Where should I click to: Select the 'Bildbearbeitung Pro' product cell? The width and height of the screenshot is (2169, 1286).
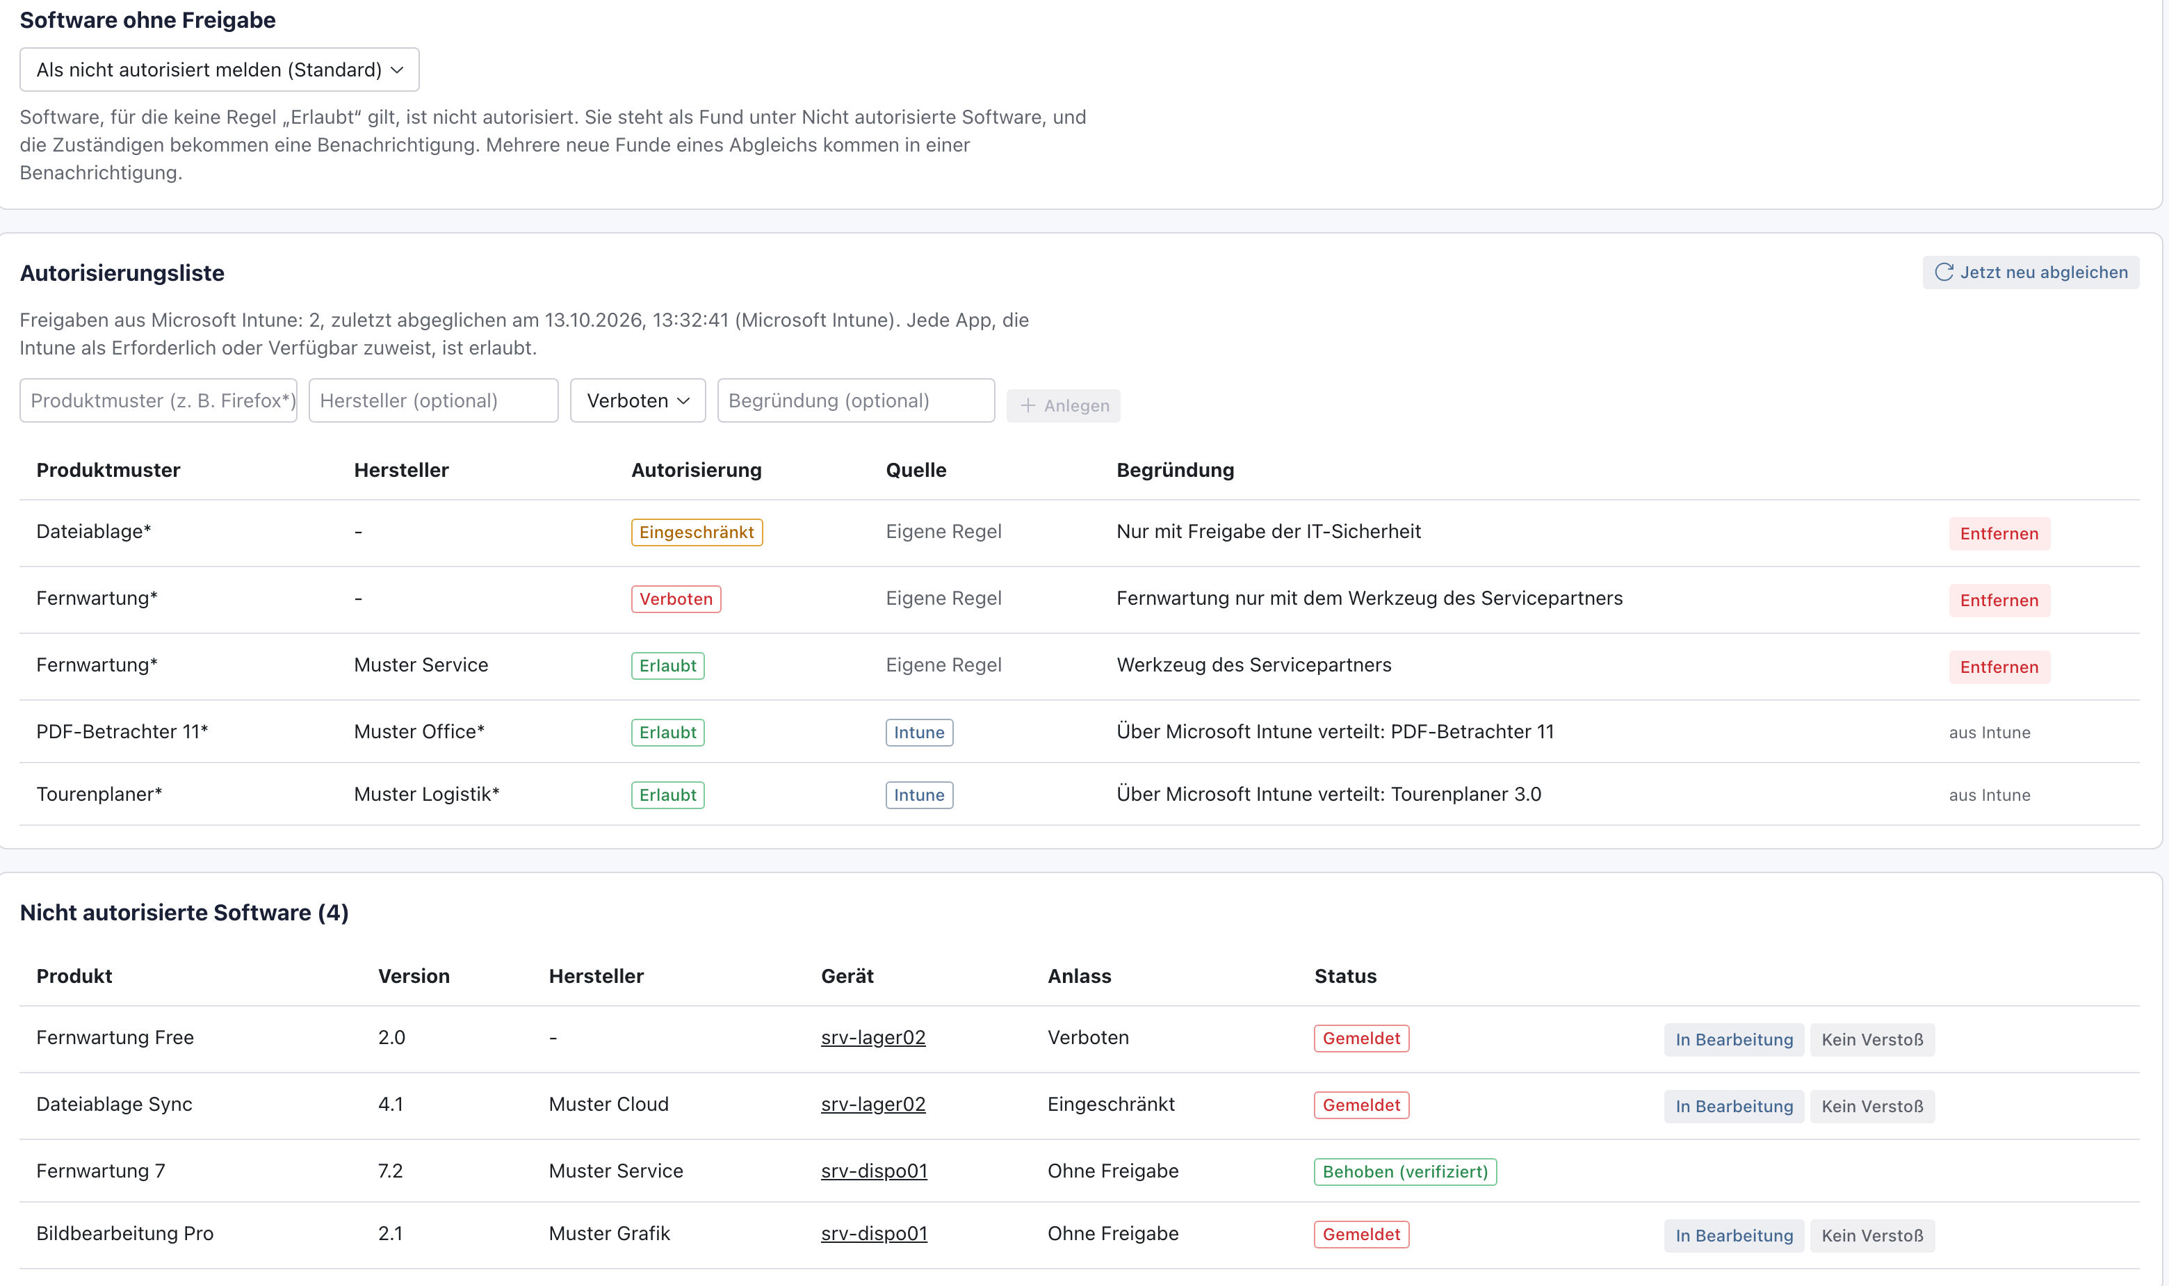tap(124, 1233)
